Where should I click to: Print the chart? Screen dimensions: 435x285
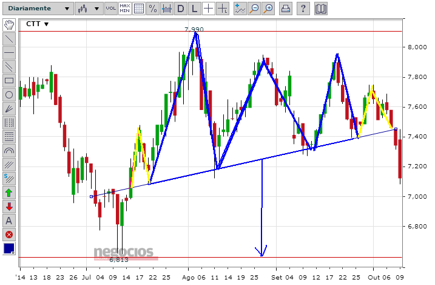pyautogui.click(x=286, y=9)
